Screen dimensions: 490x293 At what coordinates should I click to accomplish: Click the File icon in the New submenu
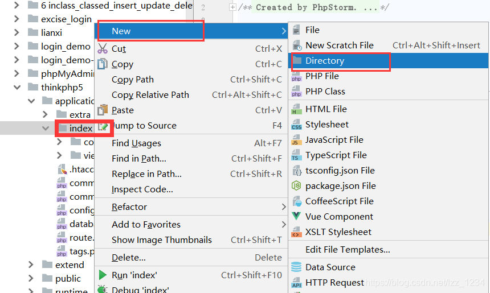pyautogui.click(x=296, y=30)
